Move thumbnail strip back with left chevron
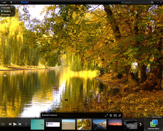 tap(26, 124)
